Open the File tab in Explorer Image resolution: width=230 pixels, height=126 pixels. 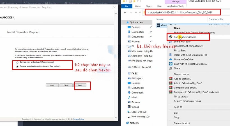point(127,6)
